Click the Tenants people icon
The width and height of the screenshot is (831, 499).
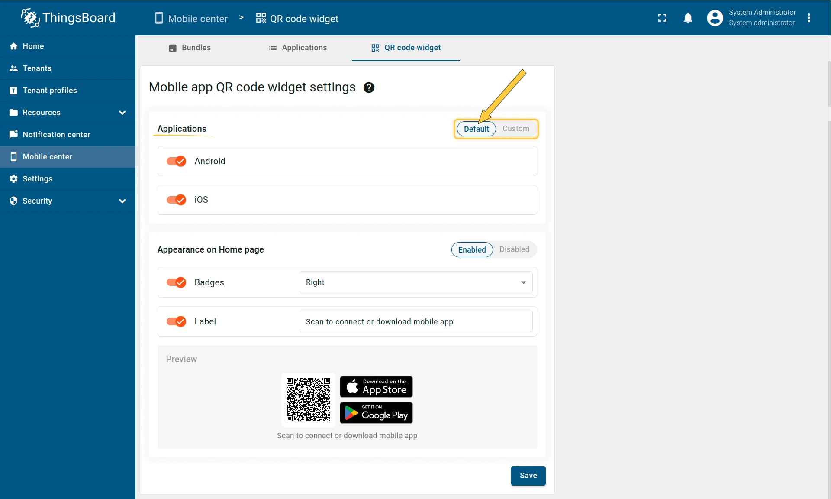tap(13, 68)
